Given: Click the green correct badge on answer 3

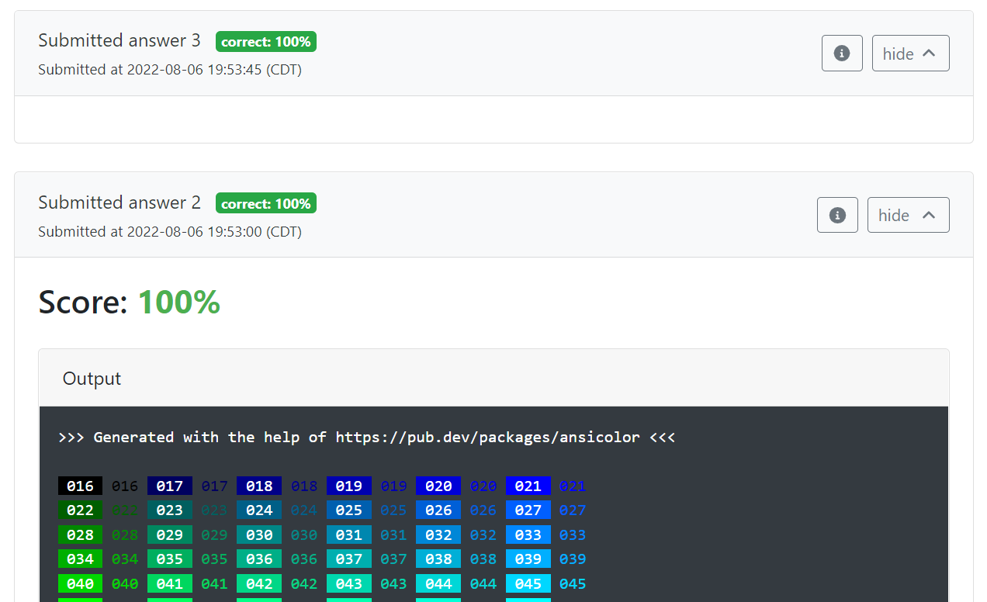Looking at the screenshot, I should coord(266,41).
